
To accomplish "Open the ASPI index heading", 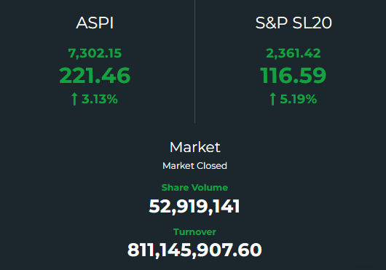I will point(95,23).
